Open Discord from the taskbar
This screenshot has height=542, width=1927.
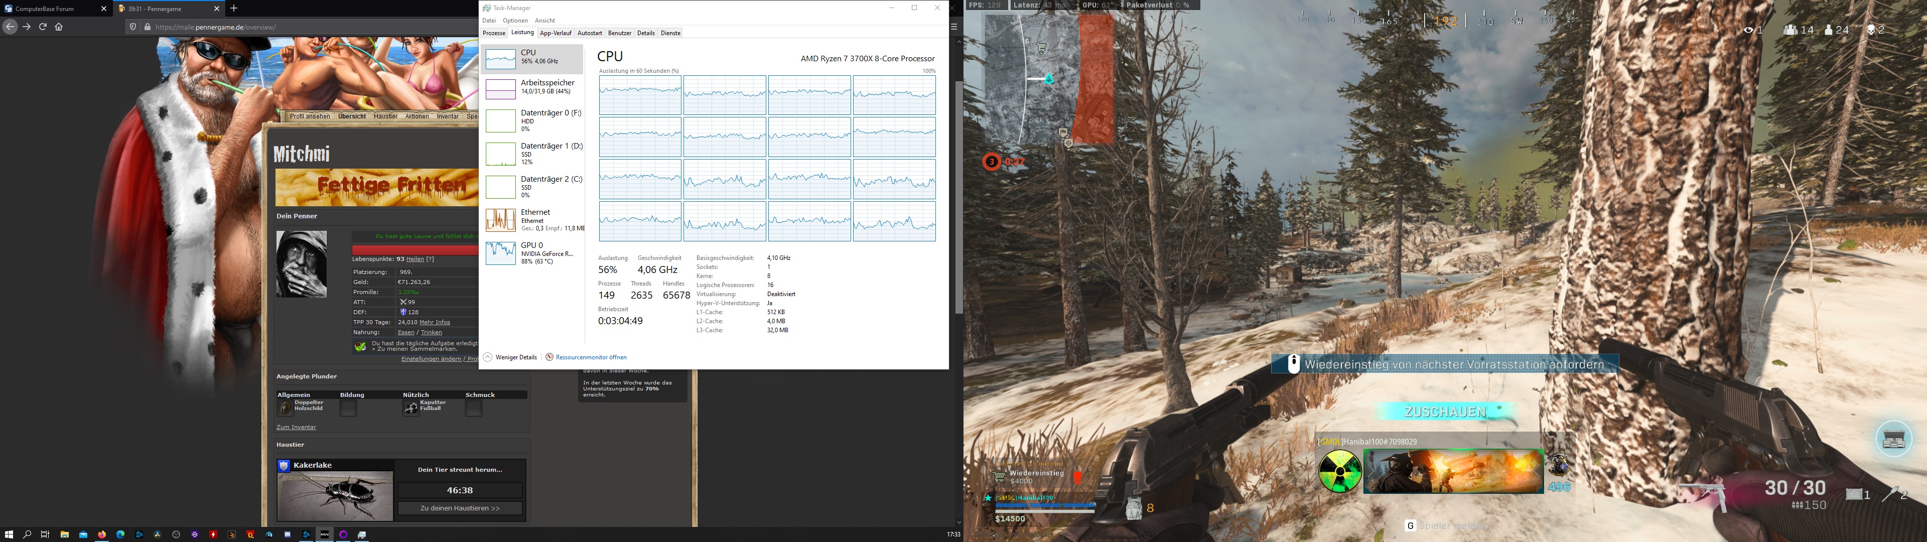(288, 534)
